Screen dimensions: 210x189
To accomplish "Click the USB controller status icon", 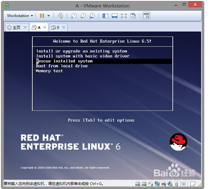I will (x=176, y=184).
